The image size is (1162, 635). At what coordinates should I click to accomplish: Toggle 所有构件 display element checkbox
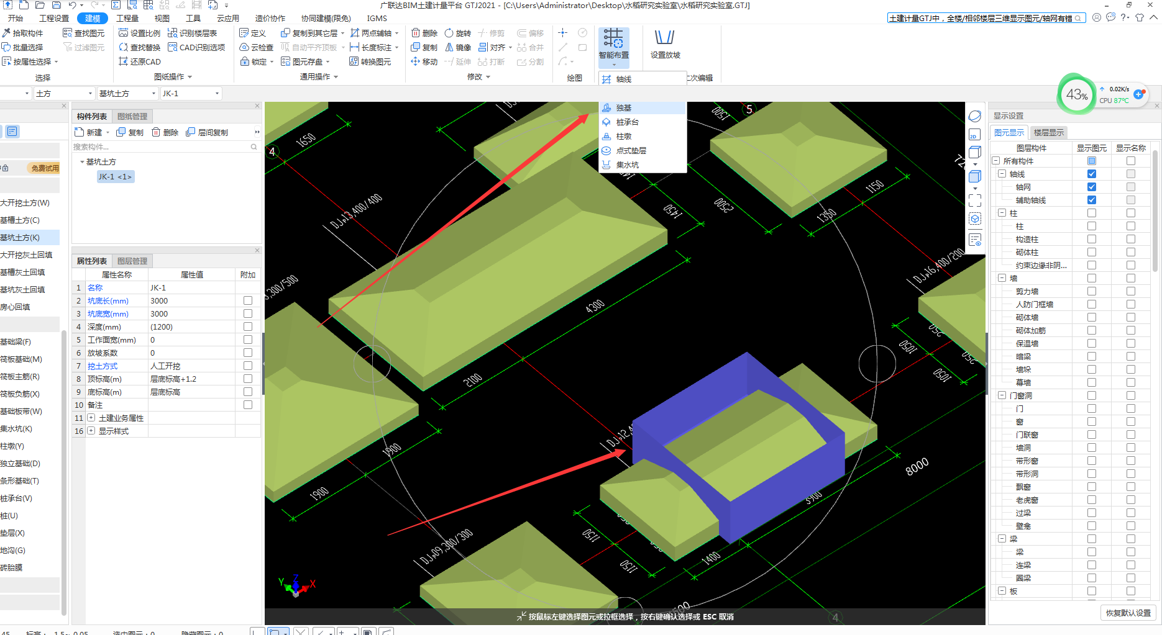tap(1092, 161)
